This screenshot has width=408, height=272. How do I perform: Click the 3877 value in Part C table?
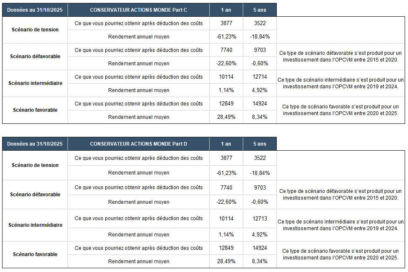(226, 23)
